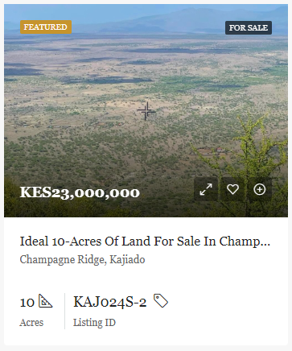
Task: Click the number 10 acreage value
Action: (27, 303)
